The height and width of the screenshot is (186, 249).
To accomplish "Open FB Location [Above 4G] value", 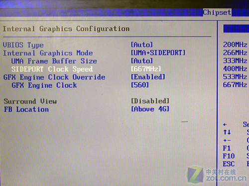I will point(150,109).
